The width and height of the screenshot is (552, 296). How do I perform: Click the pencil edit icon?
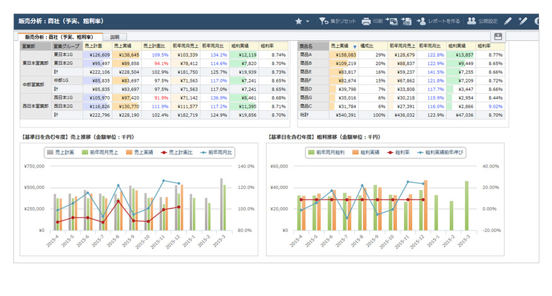click(509, 21)
